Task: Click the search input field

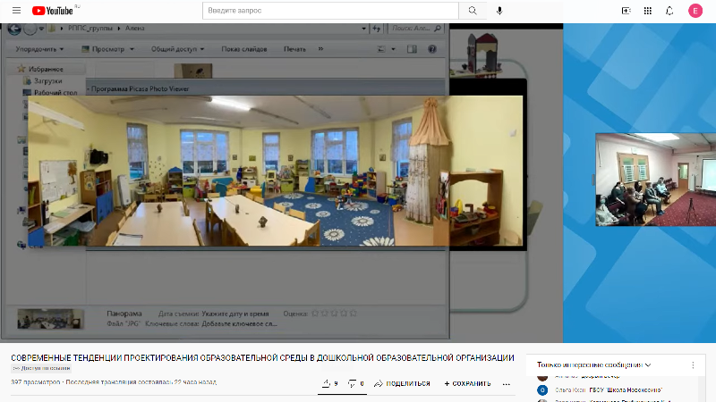Action: tap(330, 11)
